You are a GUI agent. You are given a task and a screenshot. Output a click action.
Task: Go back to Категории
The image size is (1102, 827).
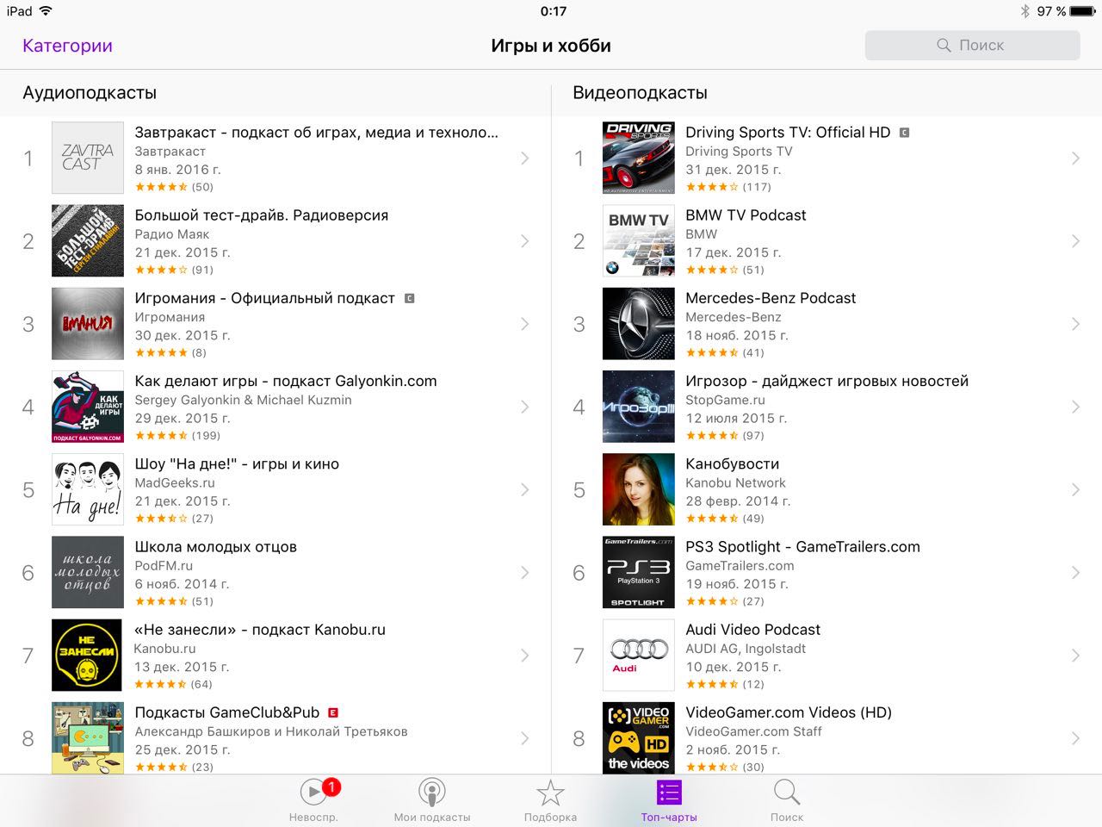coord(67,46)
